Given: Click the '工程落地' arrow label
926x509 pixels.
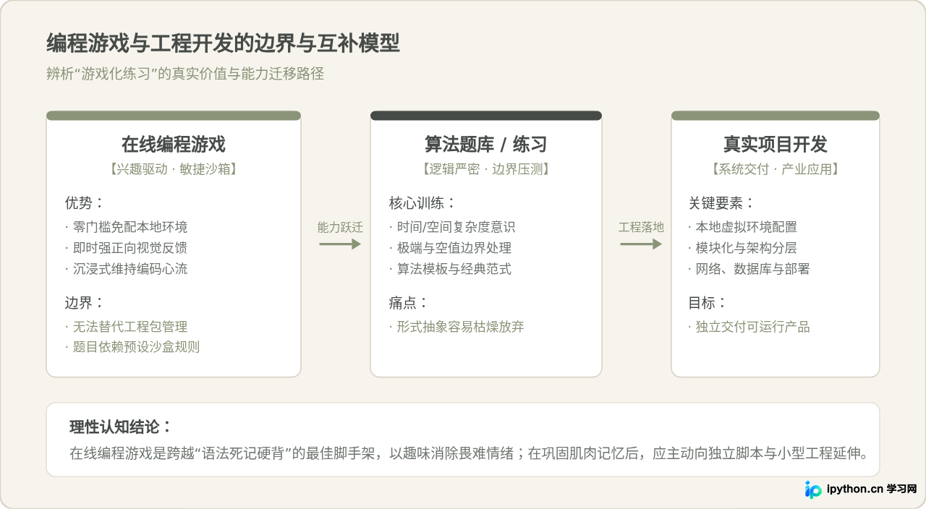Looking at the screenshot, I should tap(641, 227).
